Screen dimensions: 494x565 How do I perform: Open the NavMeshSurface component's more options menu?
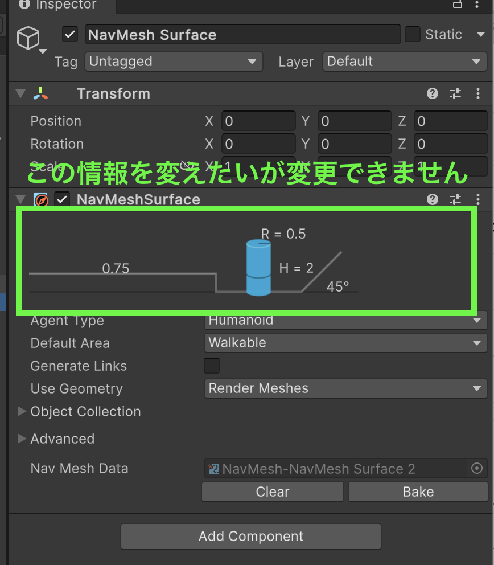(x=478, y=199)
